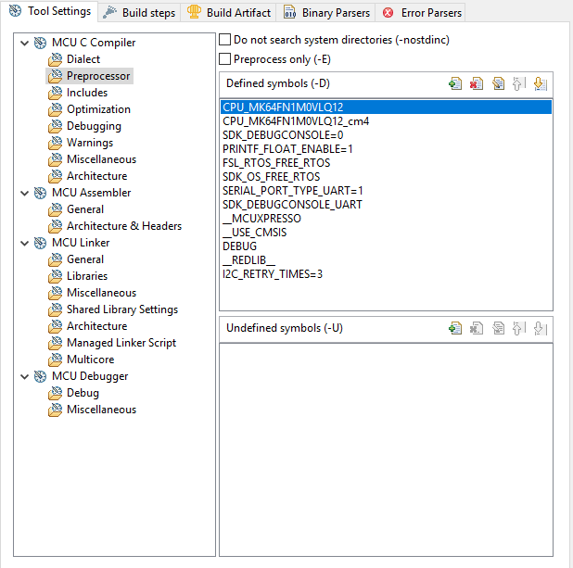
Task: Select symbol CPU_MK64FN1M0VLQ12_cm4
Action: point(386,121)
